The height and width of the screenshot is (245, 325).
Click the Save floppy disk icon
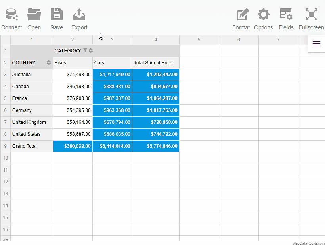[x=57, y=15]
